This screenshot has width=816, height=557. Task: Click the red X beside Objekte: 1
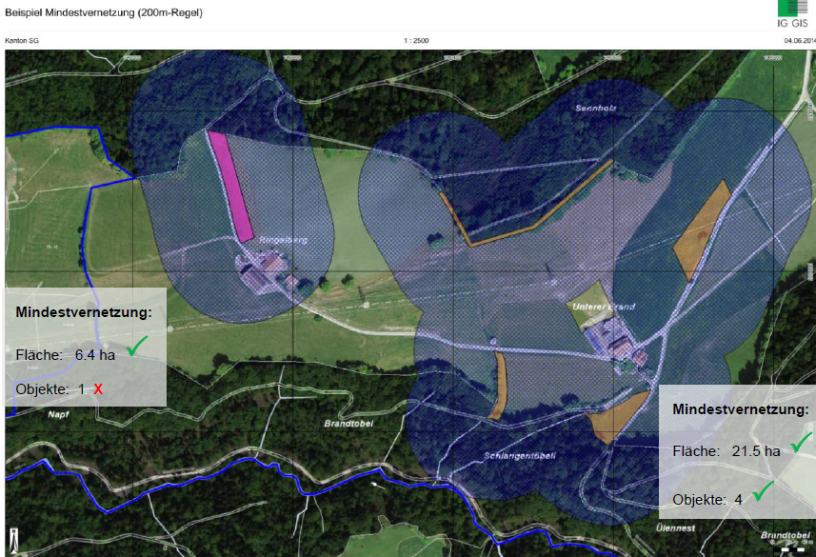(x=98, y=389)
